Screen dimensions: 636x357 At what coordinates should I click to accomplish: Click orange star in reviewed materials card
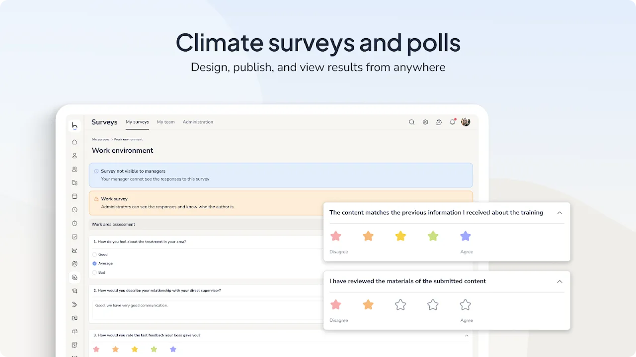(x=368, y=304)
